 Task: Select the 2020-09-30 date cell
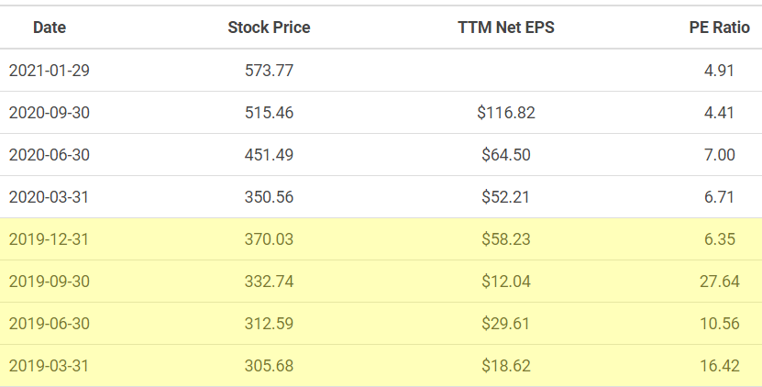click(x=50, y=113)
